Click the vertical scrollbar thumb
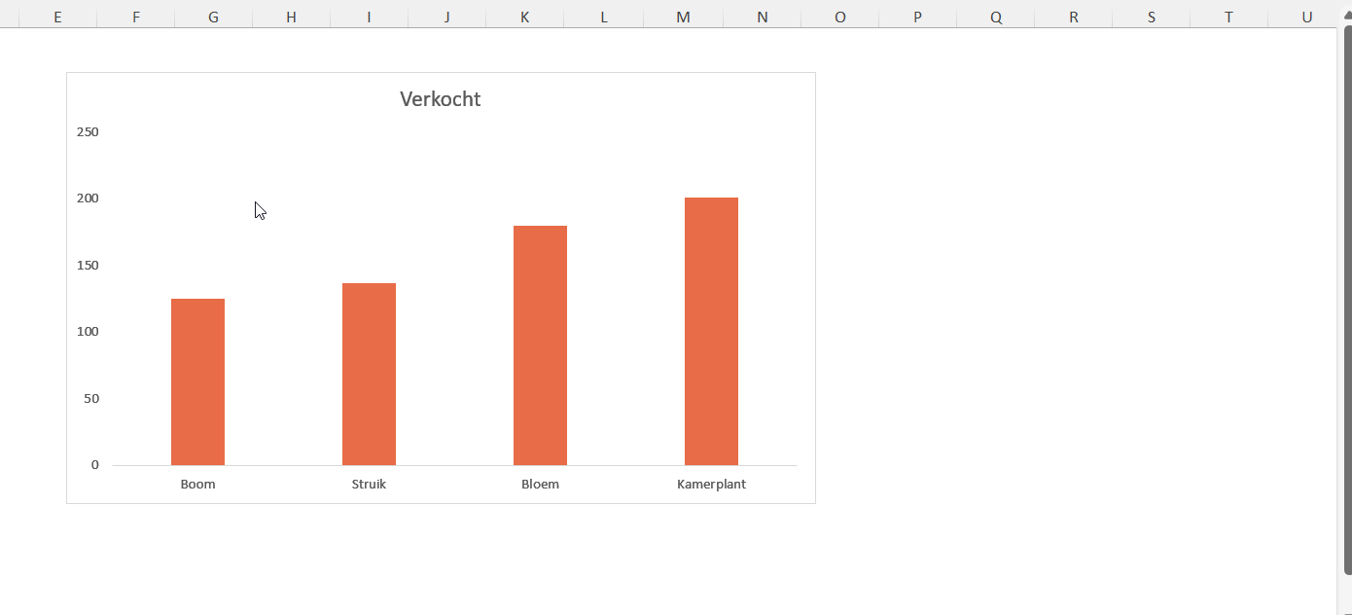This screenshot has height=615, width=1352. pos(1347,300)
